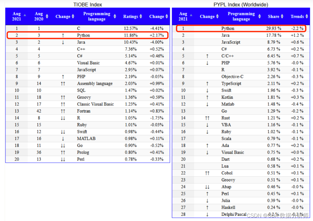Sort PYPL table by Aug 2021 arrow

[x=191, y=15]
